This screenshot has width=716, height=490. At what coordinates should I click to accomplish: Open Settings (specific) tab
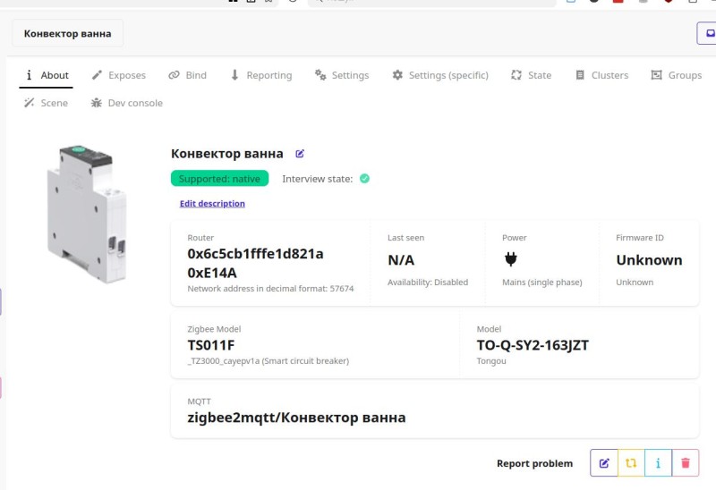[439, 75]
